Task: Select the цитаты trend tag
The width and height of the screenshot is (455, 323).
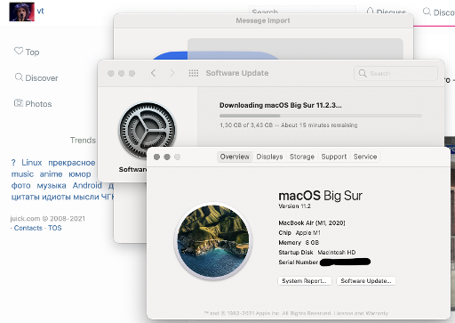Action: pyautogui.click(x=26, y=197)
